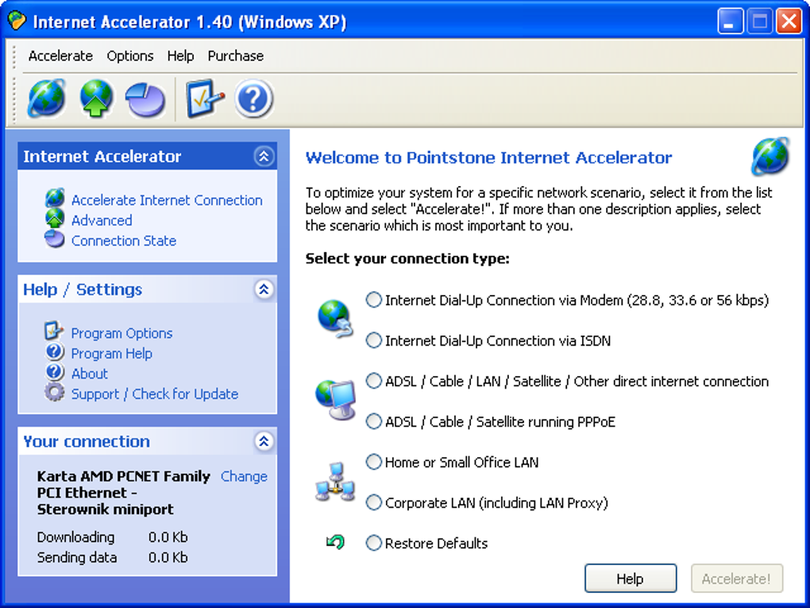Collapse the Your connection sidebar panel
810x608 pixels.
264,441
